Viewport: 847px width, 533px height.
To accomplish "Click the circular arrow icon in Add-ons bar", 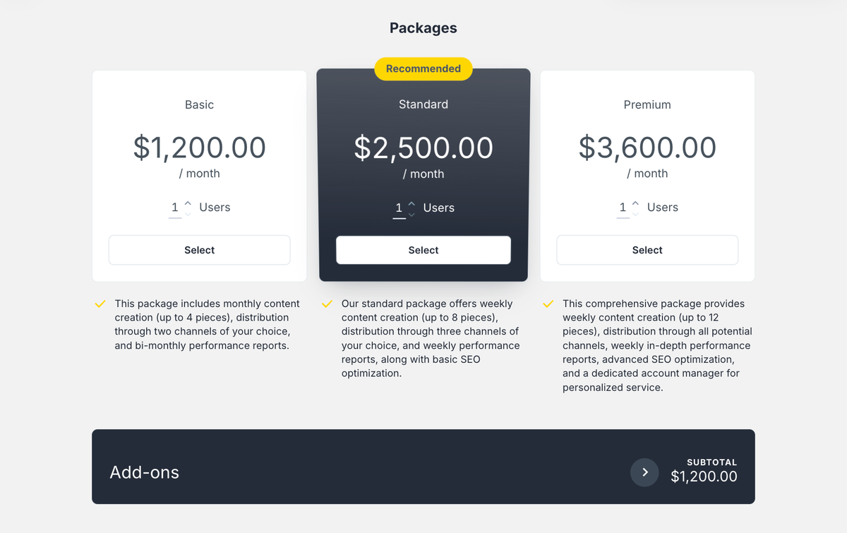I will point(644,472).
